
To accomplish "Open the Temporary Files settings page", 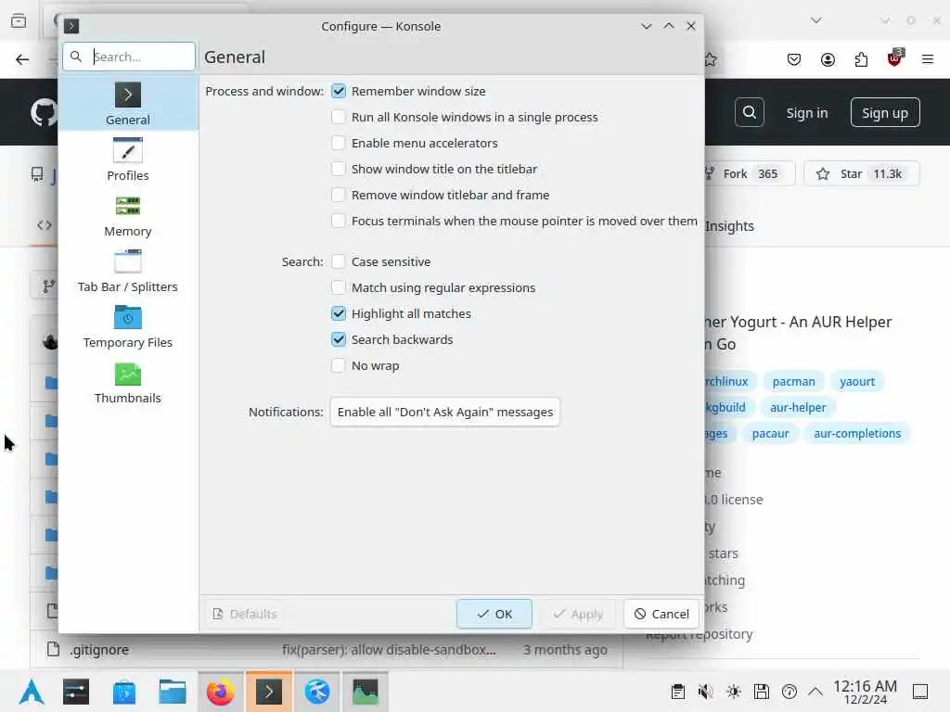I will tap(128, 326).
